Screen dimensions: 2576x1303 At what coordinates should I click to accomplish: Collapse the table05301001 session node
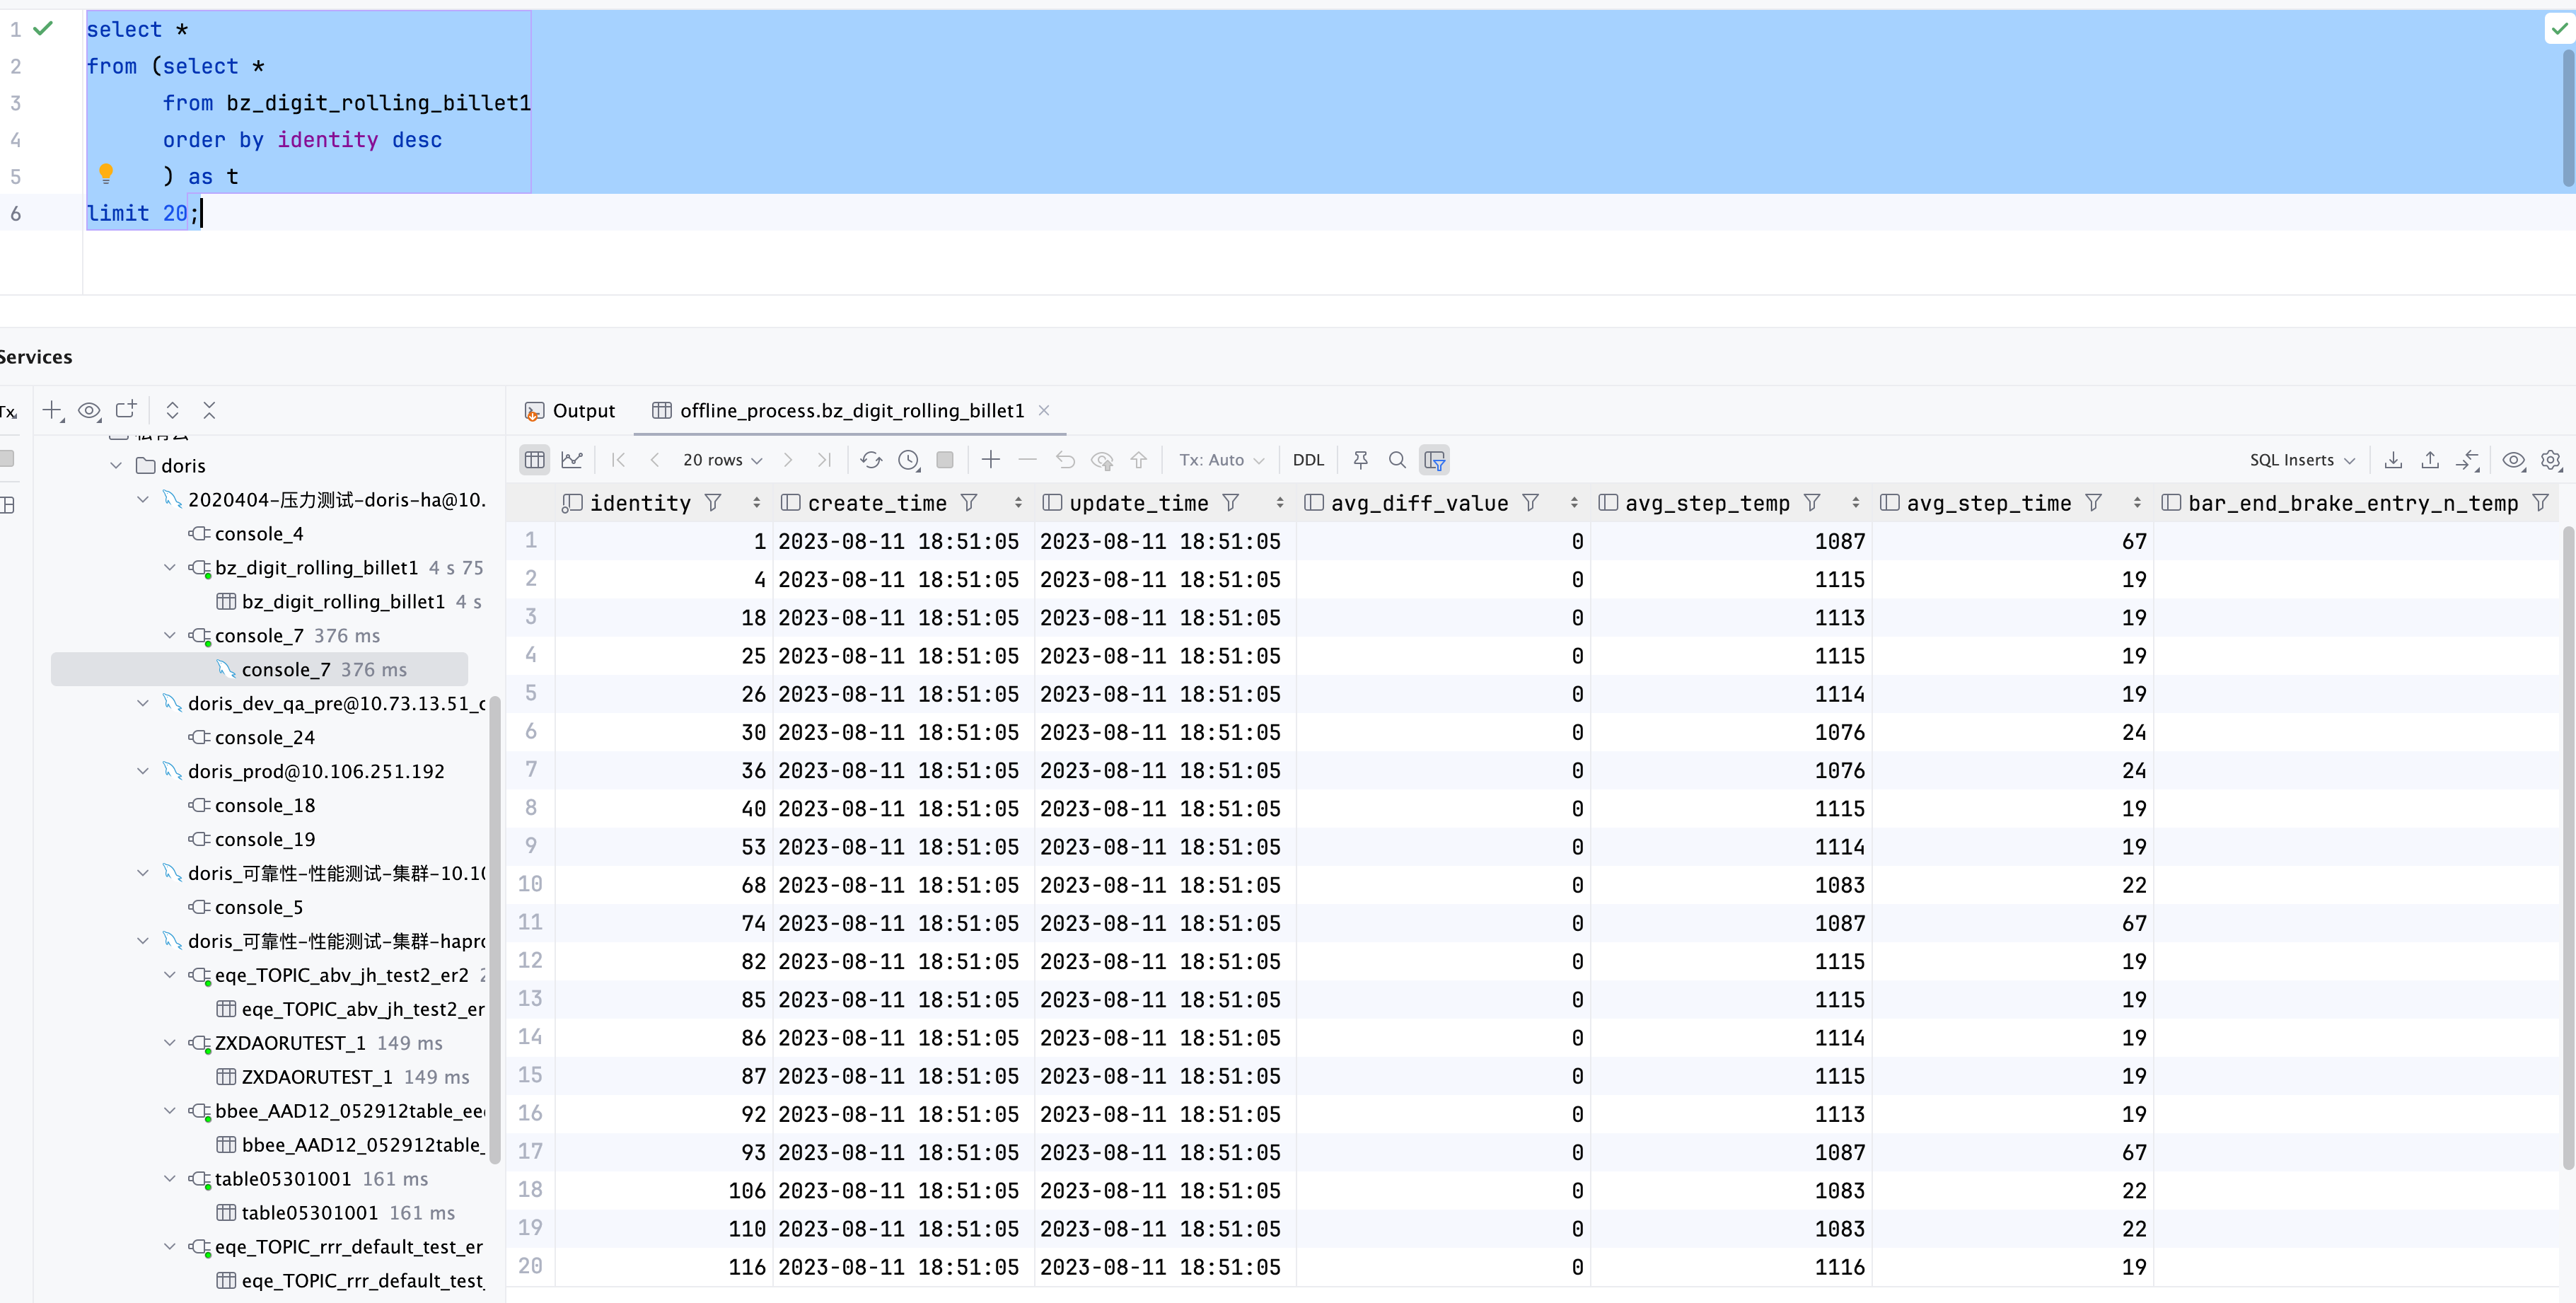170,1178
